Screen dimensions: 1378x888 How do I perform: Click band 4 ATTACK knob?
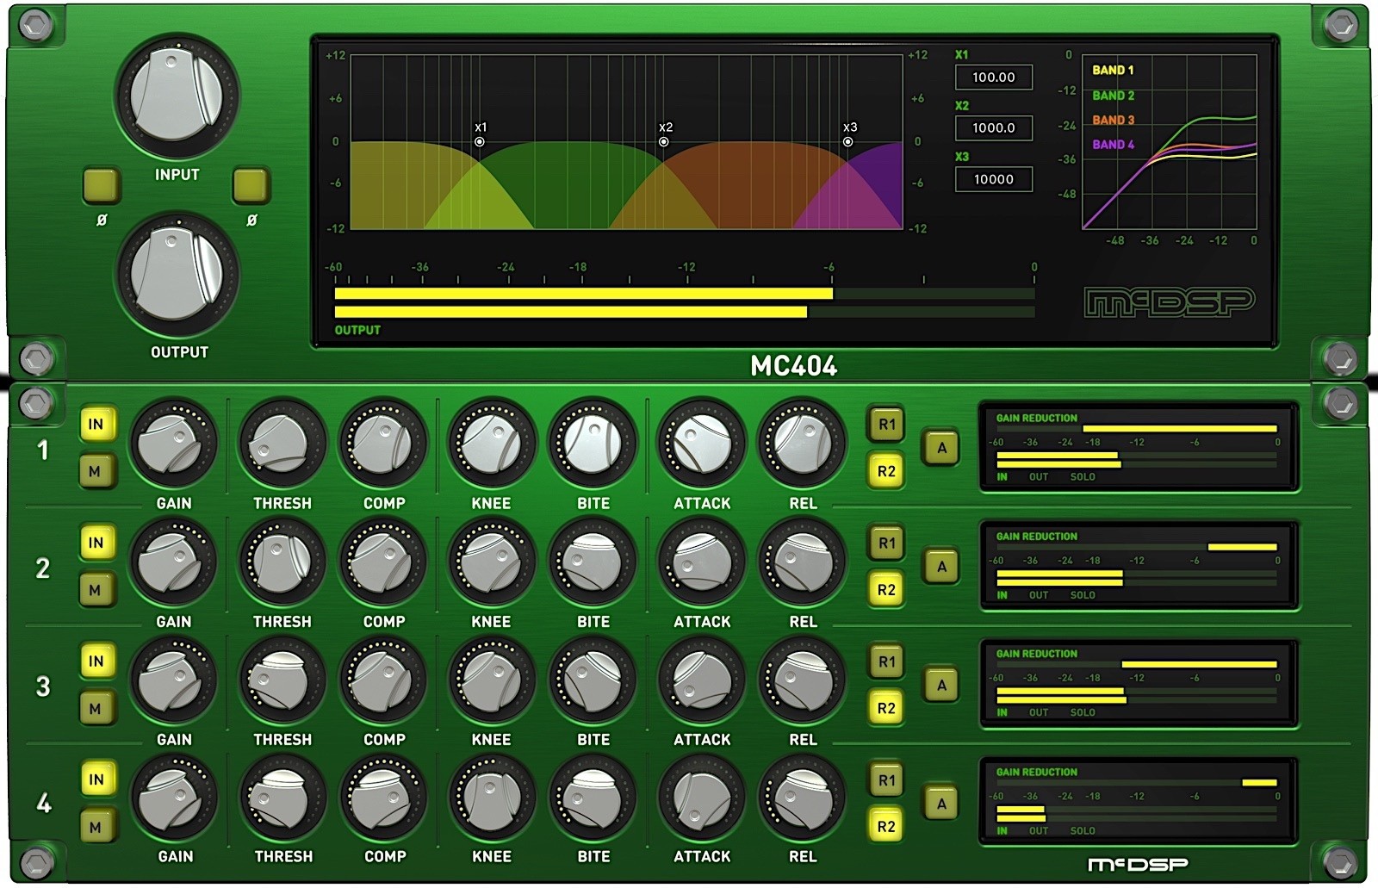[702, 798]
